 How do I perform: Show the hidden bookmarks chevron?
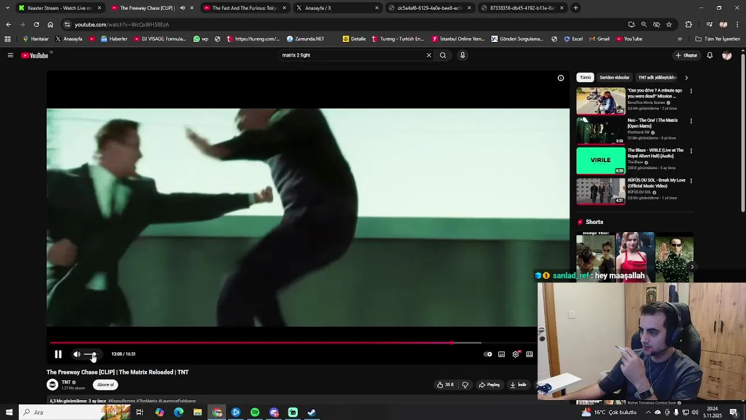coord(680,39)
